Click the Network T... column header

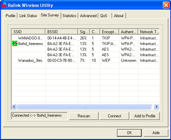[x=149, y=32]
